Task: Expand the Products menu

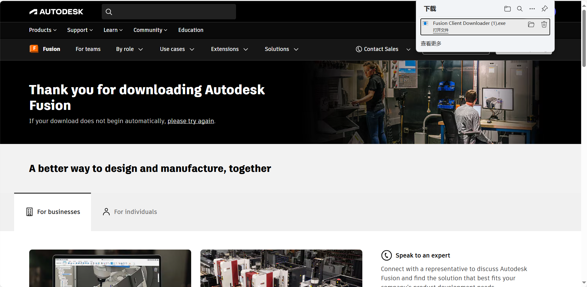Action: 43,30
